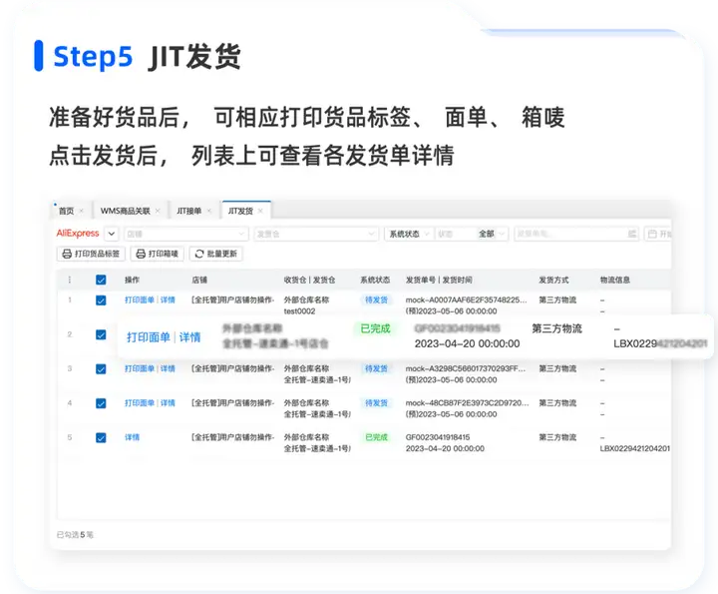Close the JIT发货 tab
The image size is (718, 594).
click(x=260, y=211)
